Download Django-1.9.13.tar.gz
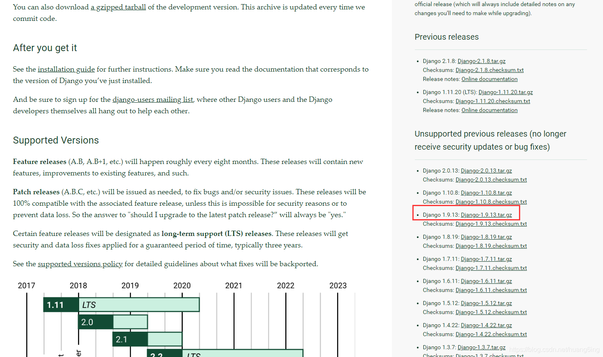 point(487,215)
